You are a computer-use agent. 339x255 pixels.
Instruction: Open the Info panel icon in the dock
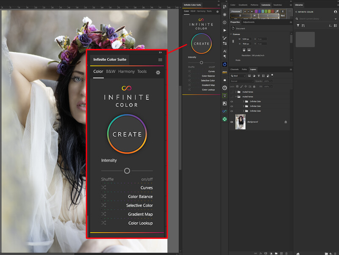click(225, 22)
